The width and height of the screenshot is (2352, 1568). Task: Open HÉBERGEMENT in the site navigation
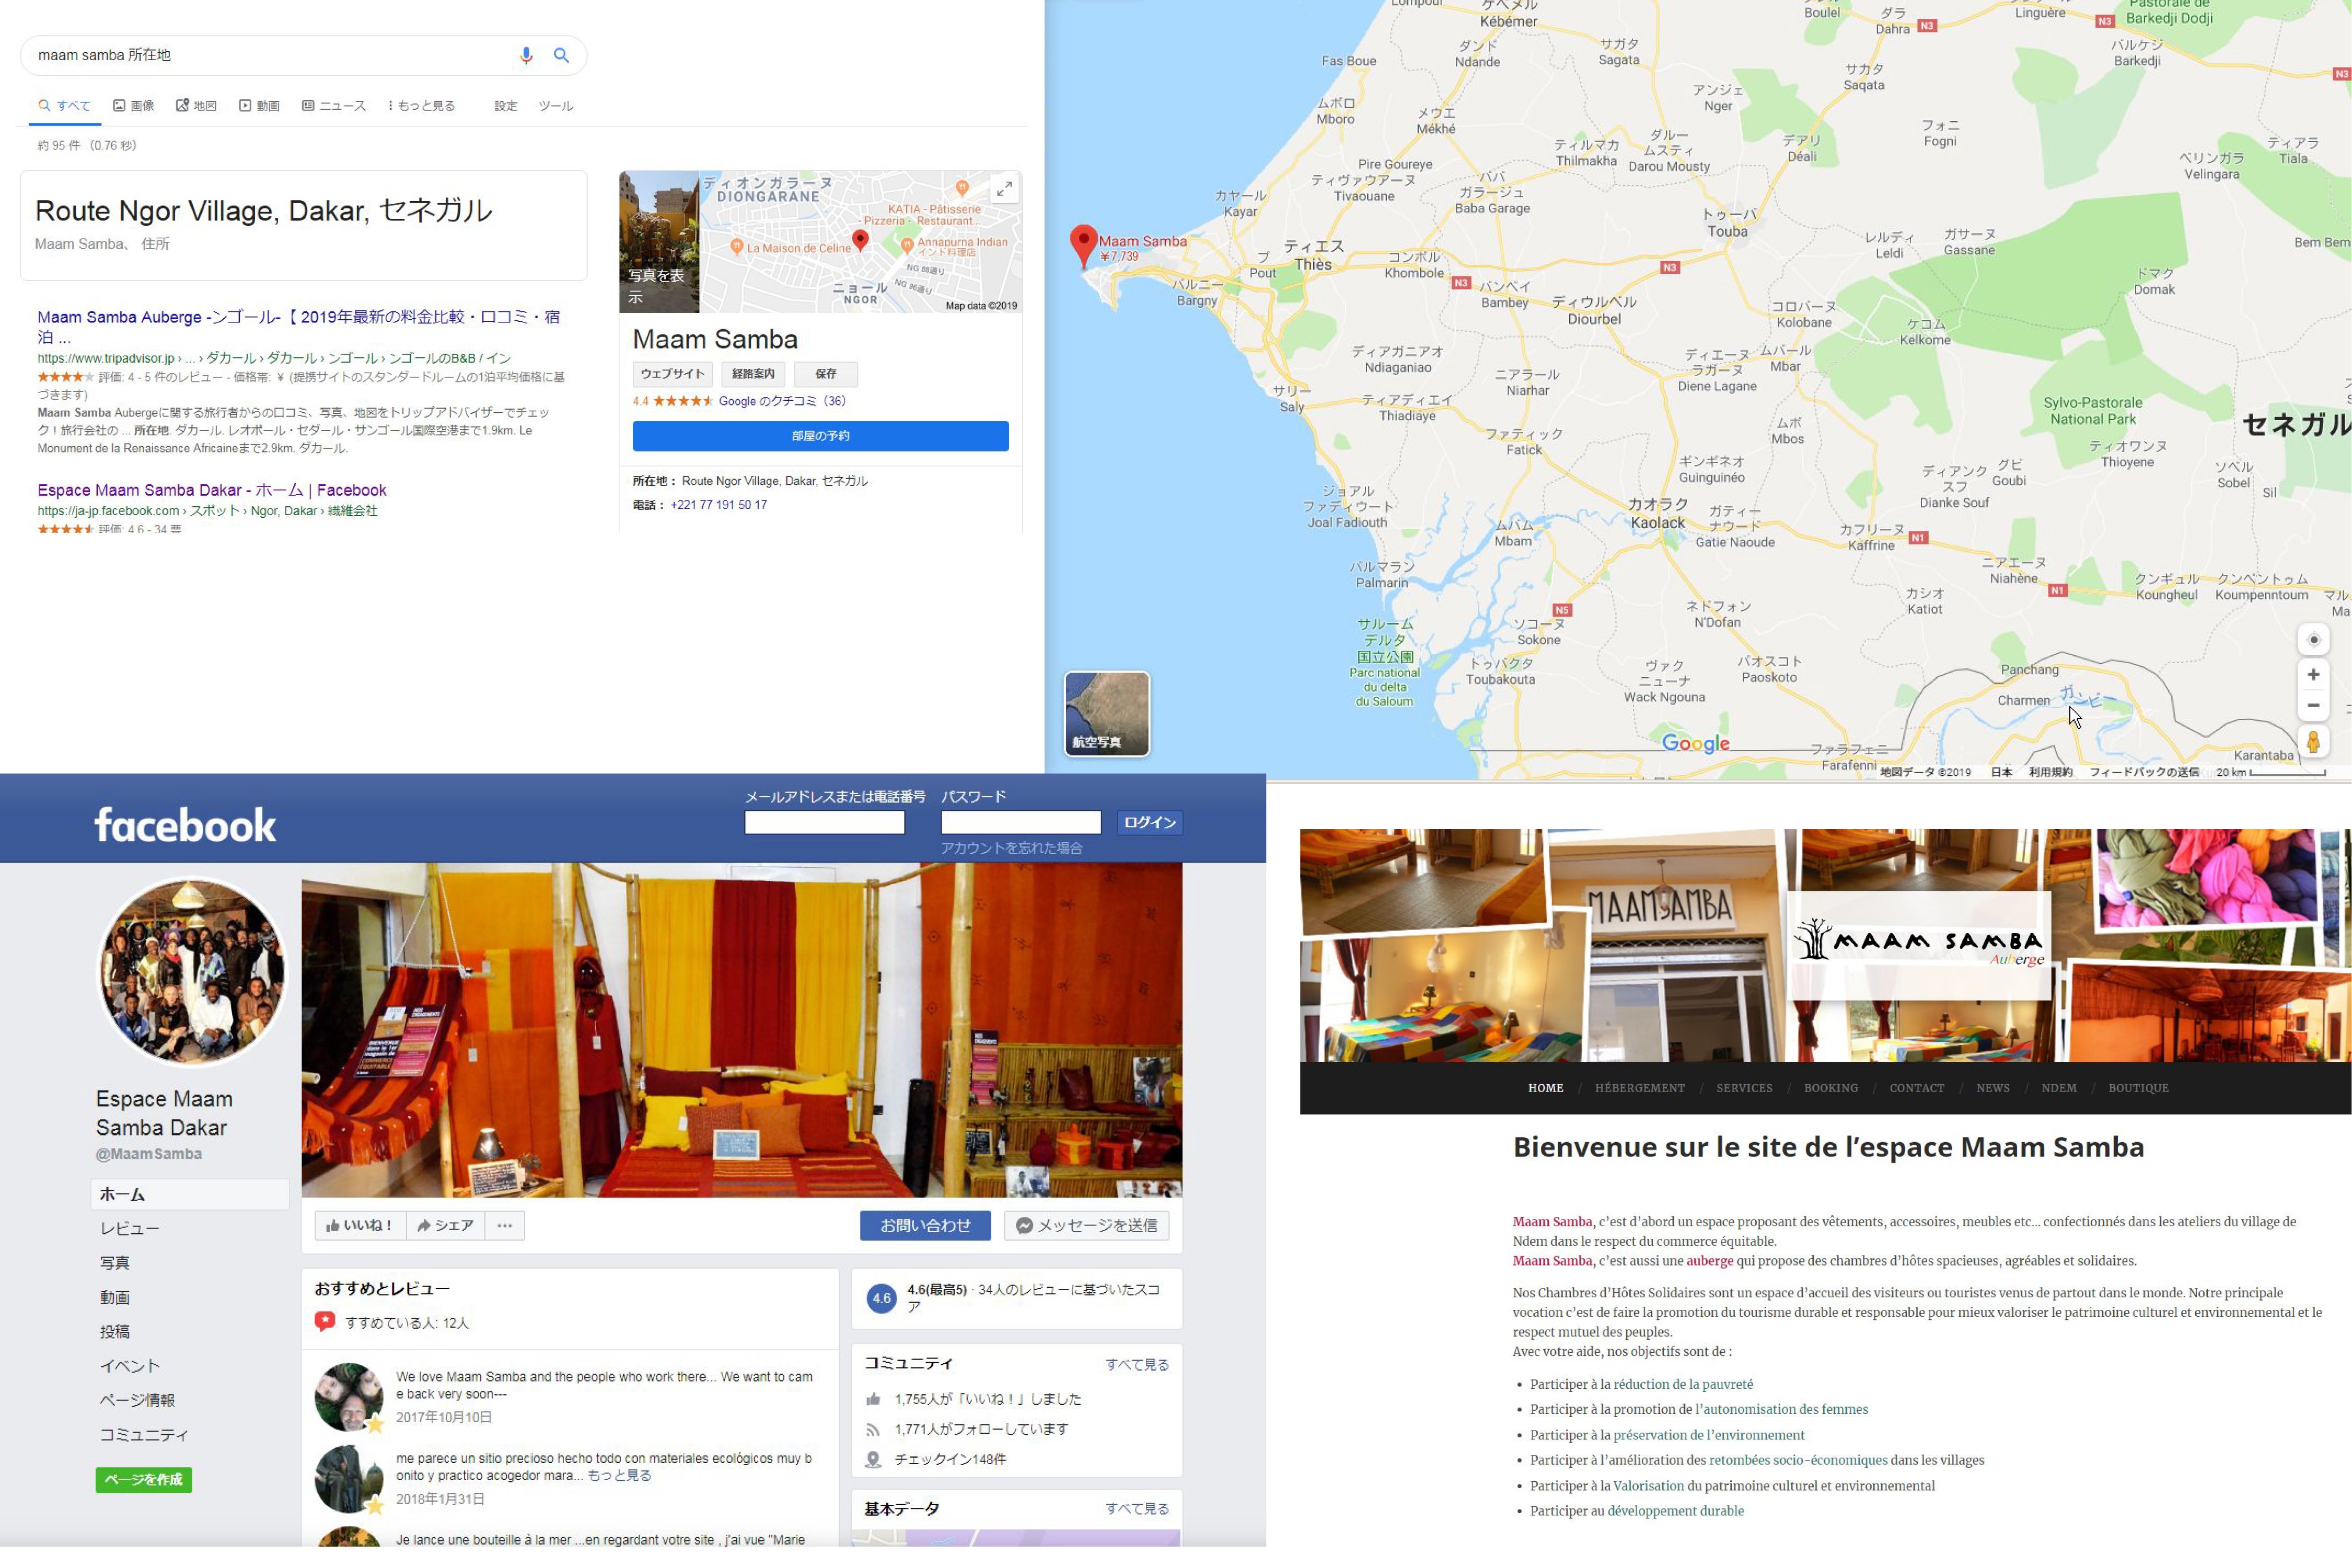(x=1639, y=1088)
